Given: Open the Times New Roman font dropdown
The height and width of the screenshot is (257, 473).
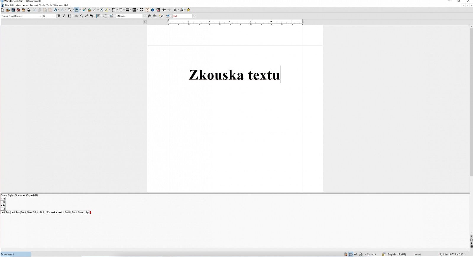Looking at the screenshot, I should pyautogui.click(x=40, y=16).
